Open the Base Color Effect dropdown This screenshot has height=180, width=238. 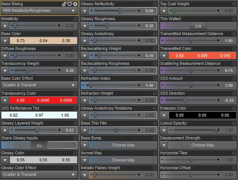(39, 85)
